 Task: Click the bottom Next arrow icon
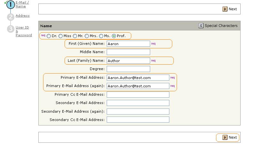(x=225, y=137)
